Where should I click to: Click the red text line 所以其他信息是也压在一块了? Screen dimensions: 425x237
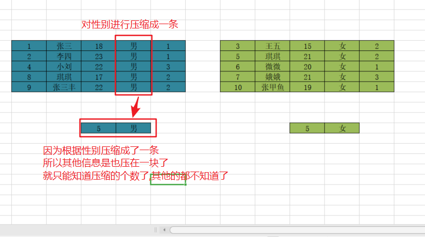pos(105,163)
